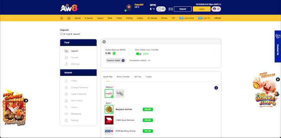Click the home icon in yellow navigation bar
281x138 pixels.
(x=62, y=18)
